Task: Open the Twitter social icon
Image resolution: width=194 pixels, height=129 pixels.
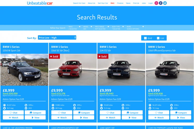Action: click(x=165, y=3)
